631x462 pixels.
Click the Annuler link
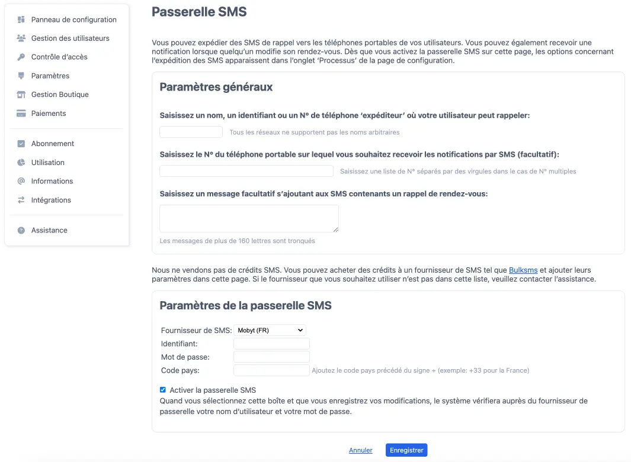click(360, 450)
